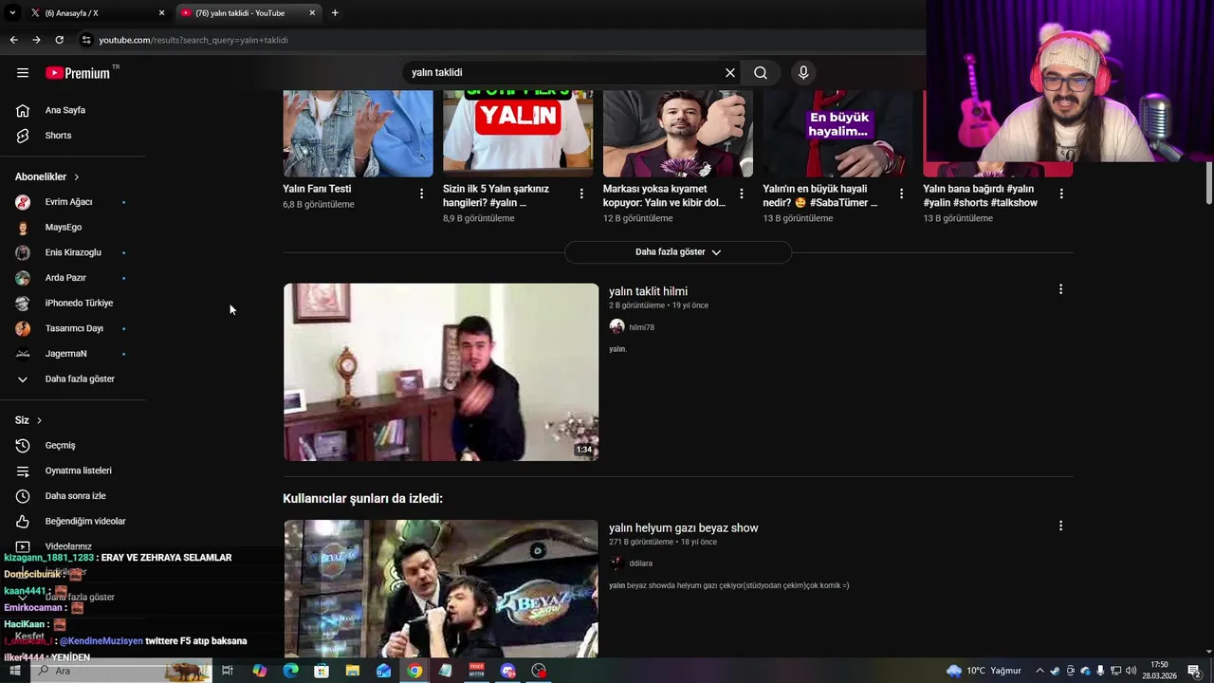Image resolution: width=1214 pixels, height=683 pixels.
Task: Open 'yalın helyum gazı beyaz show' title
Action: (683, 527)
